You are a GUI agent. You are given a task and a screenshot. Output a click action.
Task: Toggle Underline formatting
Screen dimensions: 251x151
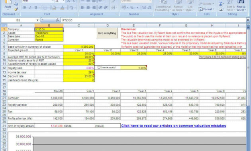pos(35,8)
